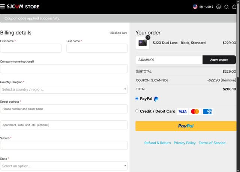The width and height of the screenshot is (240, 172).
Task: Expand the Country / Region dropdown
Action: click(64, 89)
